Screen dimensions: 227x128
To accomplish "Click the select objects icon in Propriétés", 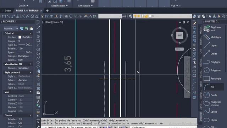I will point(27,28).
